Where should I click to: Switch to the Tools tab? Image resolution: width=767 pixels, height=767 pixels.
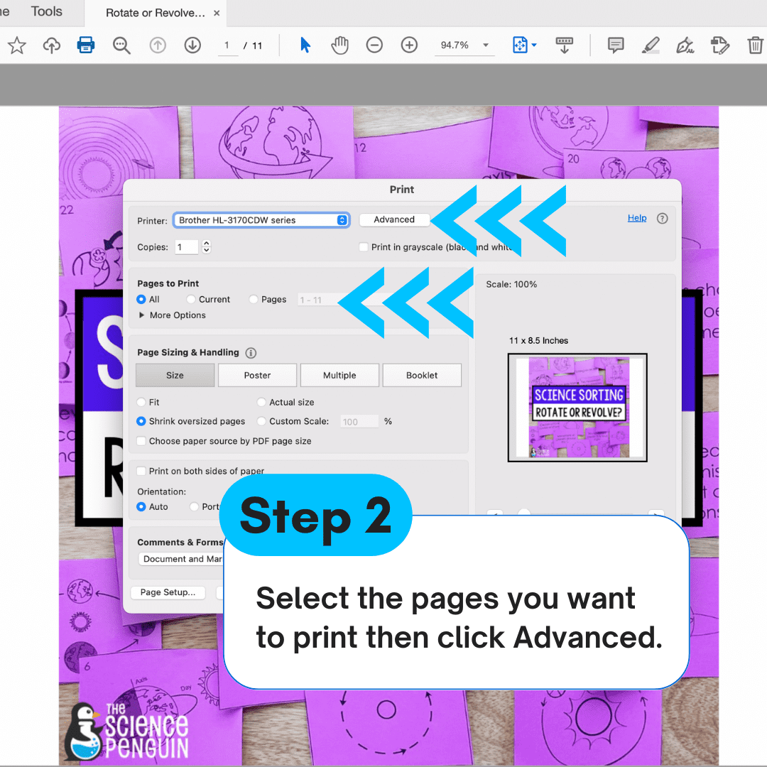(45, 11)
